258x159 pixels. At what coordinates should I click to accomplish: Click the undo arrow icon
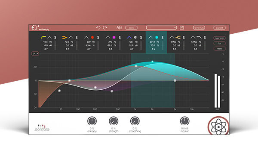tap(98, 28)
